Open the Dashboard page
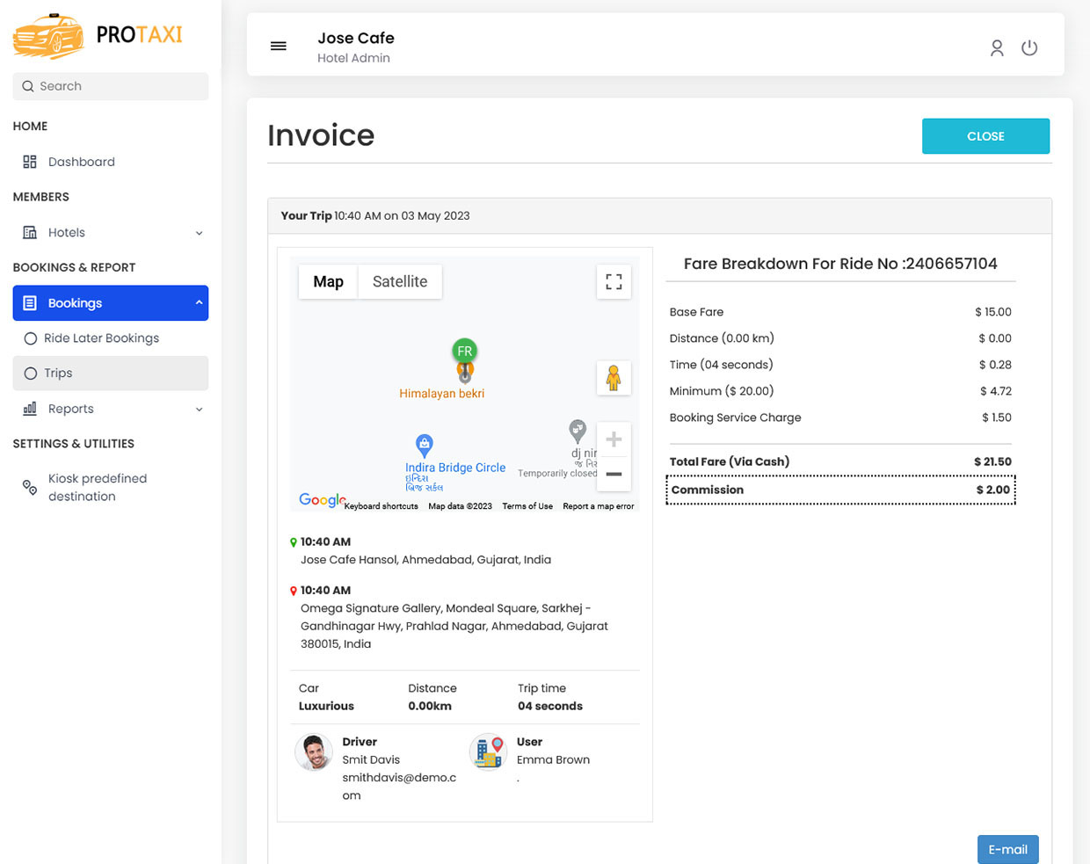Viewport: 1090px width, 864px height. pos(81,162)
